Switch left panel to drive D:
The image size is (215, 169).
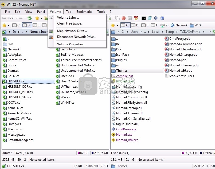(x=27, y=25)
